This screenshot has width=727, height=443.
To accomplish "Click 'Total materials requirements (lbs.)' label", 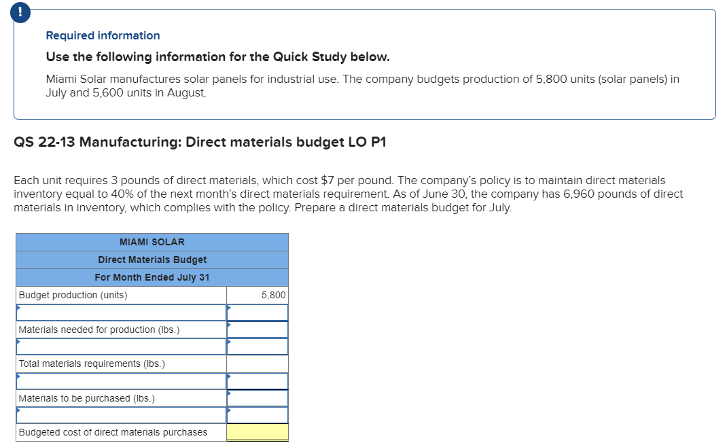I will coord(92,364).
